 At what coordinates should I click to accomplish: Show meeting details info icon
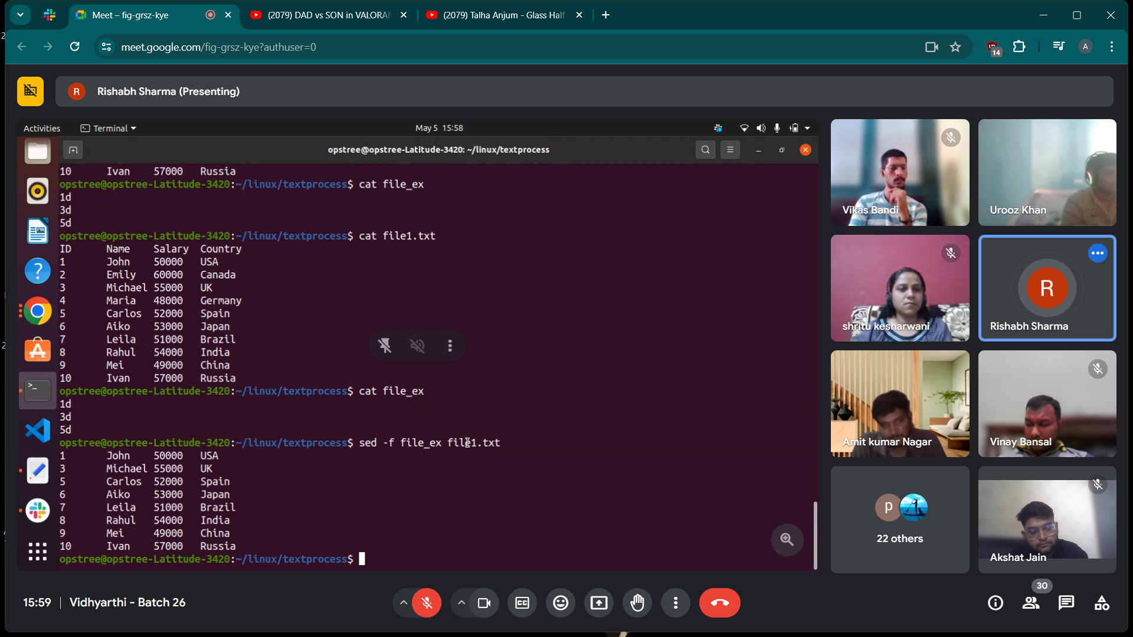click(x=996, y=603)
